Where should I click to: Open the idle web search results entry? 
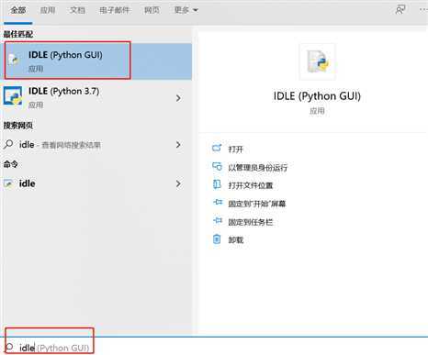96,145
